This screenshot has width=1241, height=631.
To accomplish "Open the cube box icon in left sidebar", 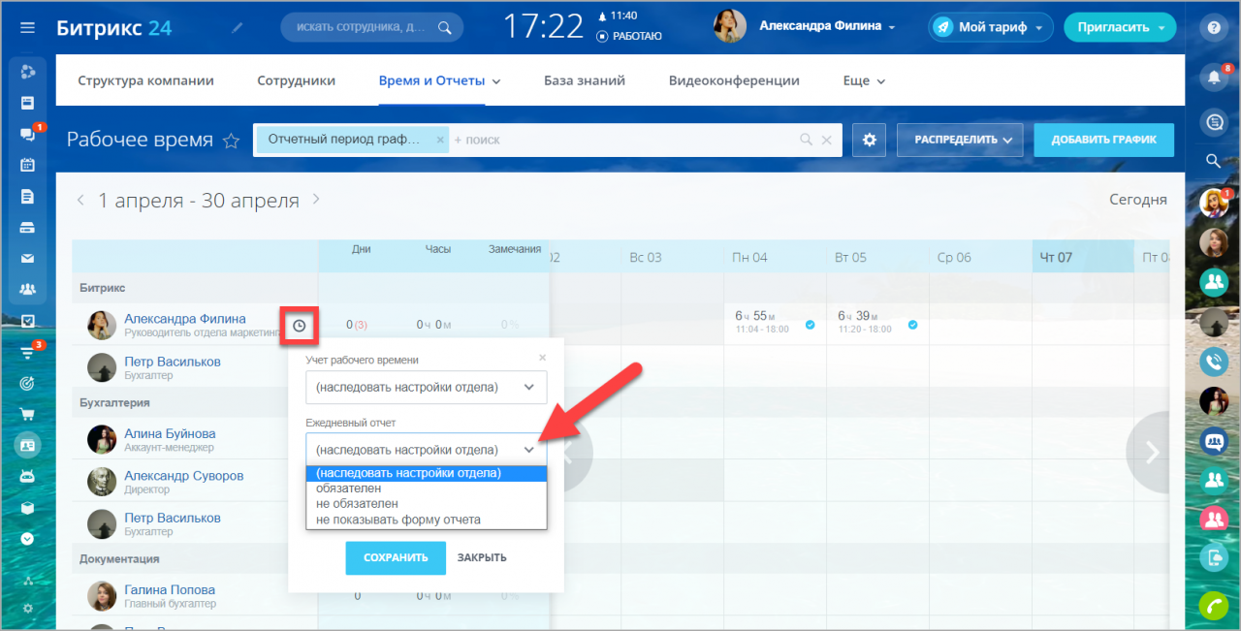I will click(27, 508).
